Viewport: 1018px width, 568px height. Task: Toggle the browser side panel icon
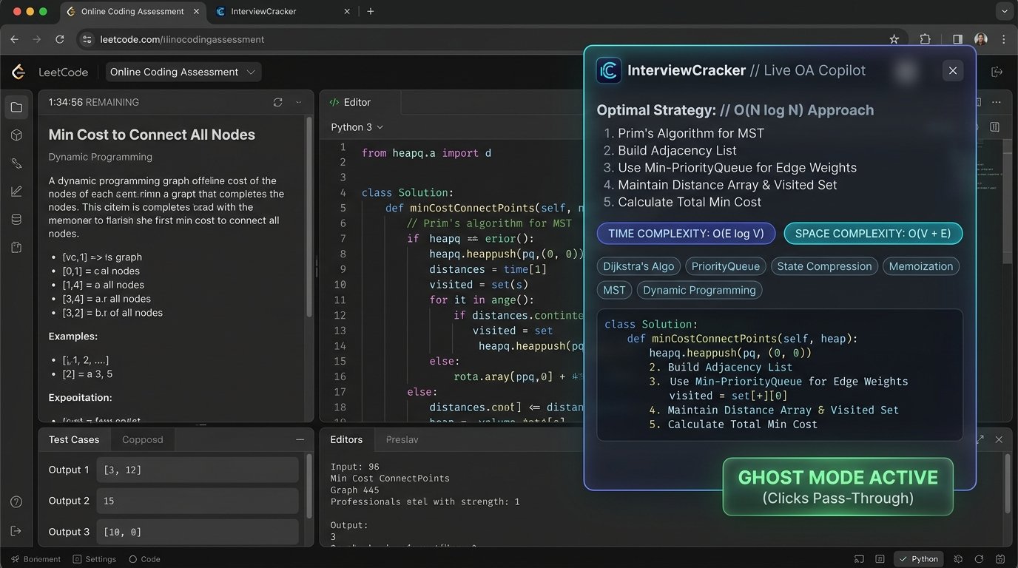(x=957, y=39)
